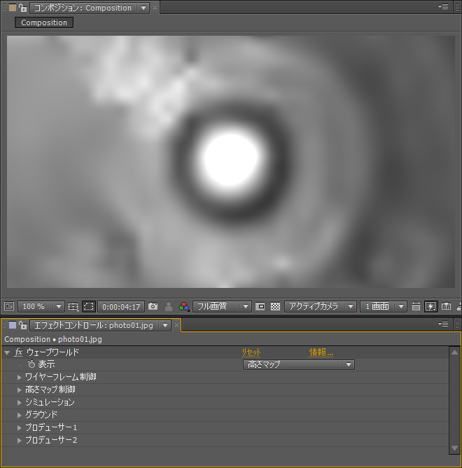Open the effect controls panel options menu
The height and width of the screenshot is (468, 462).
(443, 324)
